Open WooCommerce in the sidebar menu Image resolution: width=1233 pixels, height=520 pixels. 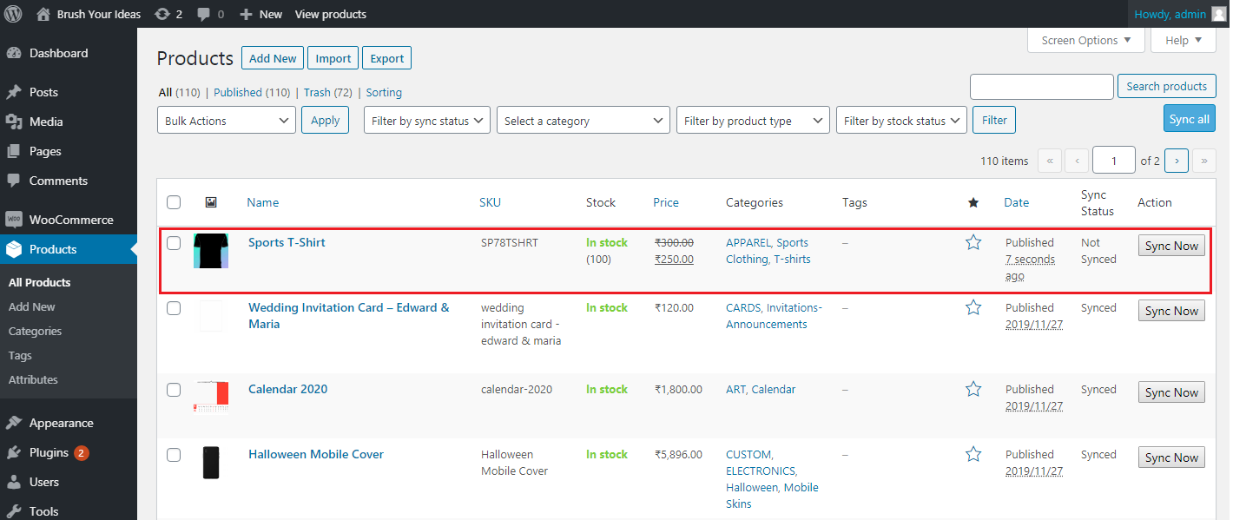point(71,220)
